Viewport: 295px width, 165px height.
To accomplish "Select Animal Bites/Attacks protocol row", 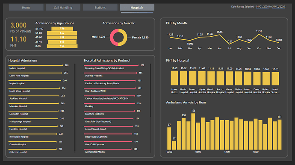I will click(x=111, y=150).
